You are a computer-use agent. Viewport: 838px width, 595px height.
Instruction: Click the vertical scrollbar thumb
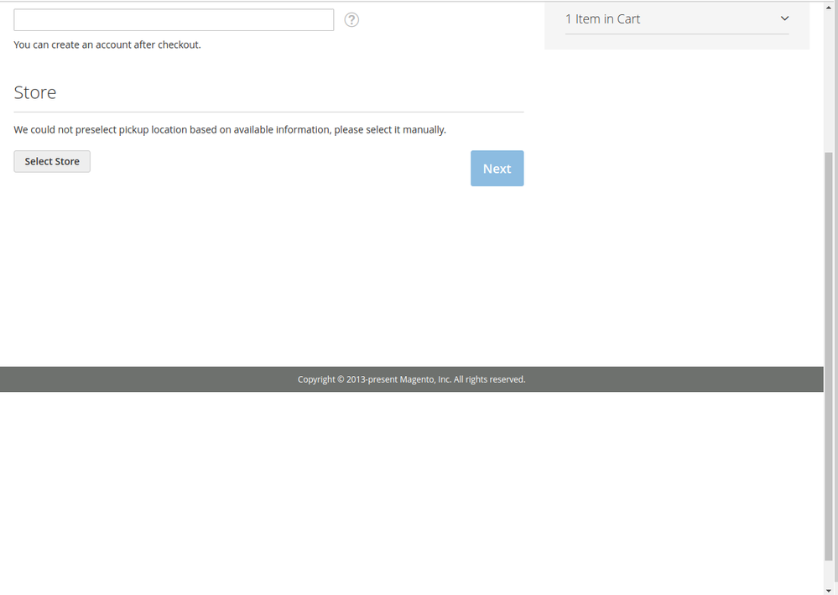point(830,352)
